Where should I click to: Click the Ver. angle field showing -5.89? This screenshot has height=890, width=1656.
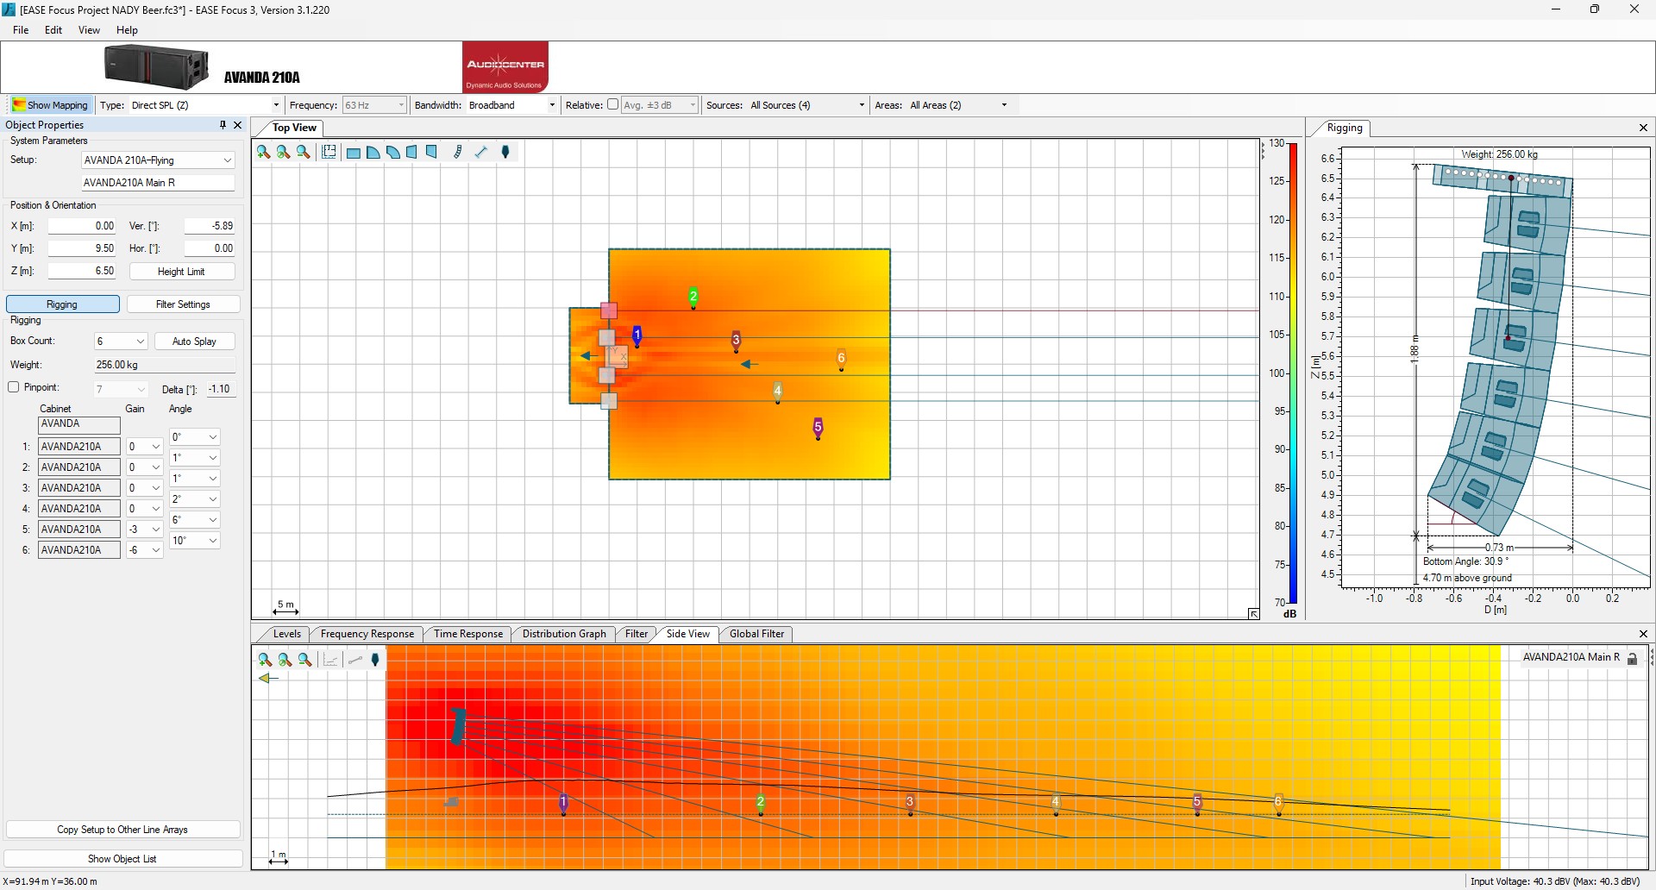pyautogui.click(x=210, y=226)
